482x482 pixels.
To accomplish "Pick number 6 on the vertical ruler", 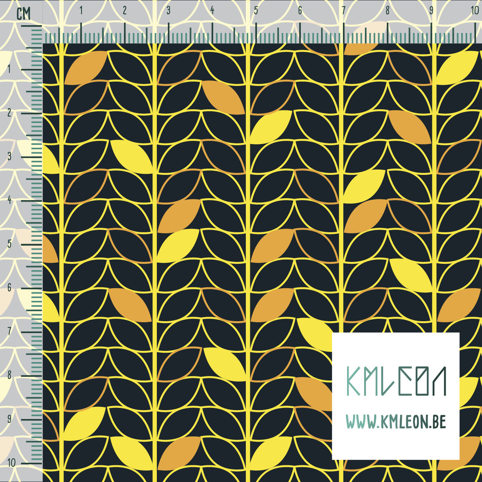I will click(9, 287).
